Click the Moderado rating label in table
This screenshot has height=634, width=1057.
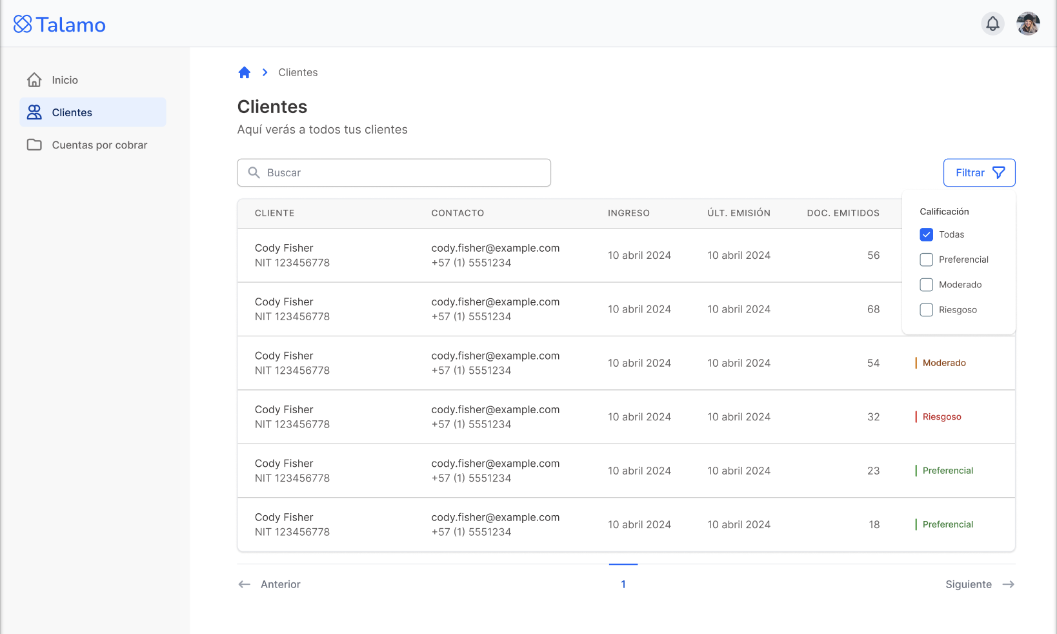[x=944, y=363]
